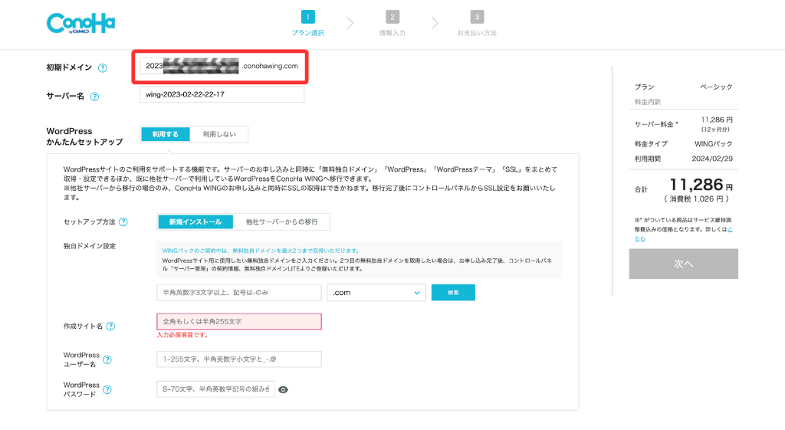Go to step 3 お支払い方法
This screenshot has height=430, width=785.
pos(477,24)
